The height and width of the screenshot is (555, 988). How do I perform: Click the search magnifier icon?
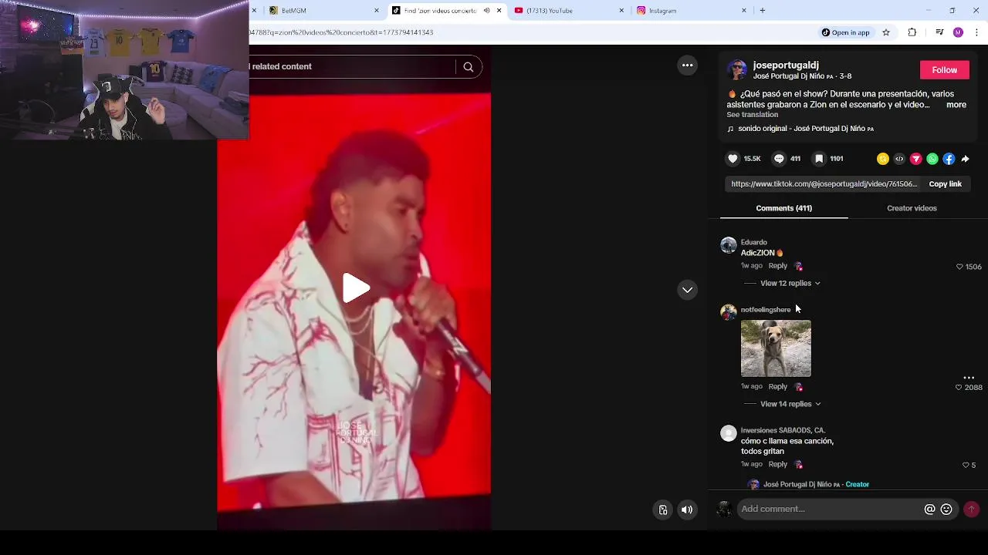[469, 67]
